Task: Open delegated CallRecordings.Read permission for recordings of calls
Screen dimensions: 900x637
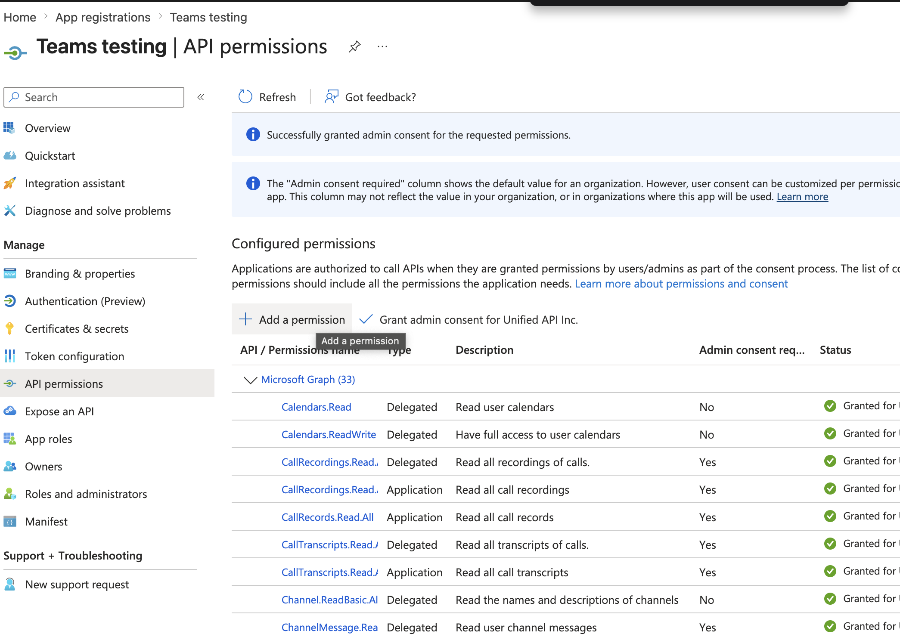Action: (330, 462)
